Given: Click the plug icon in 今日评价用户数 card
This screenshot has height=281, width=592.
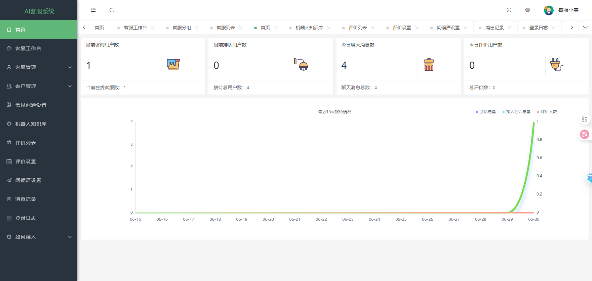Looking at the screenshot, I should coord(556,65).
